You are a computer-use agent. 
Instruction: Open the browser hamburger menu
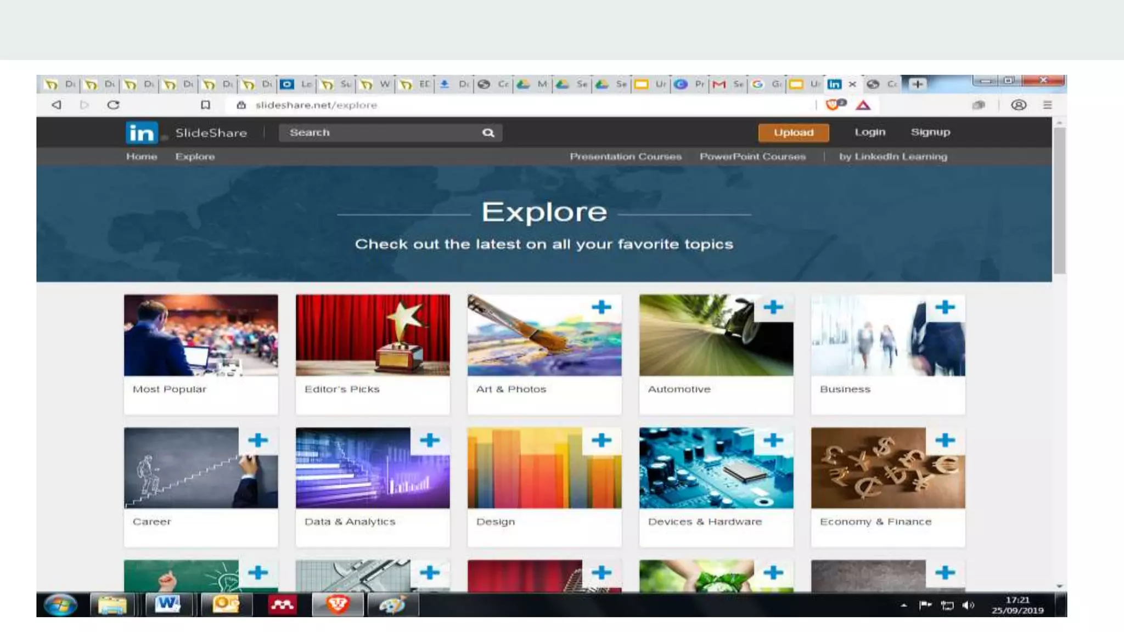click(1047, 105)
